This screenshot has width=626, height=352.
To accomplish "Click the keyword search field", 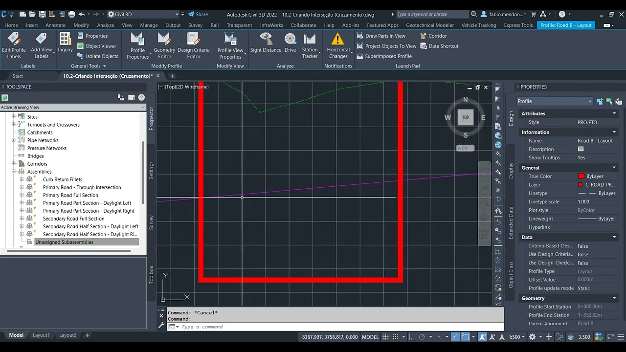I will pyautogui.click(x=432, y=14).
